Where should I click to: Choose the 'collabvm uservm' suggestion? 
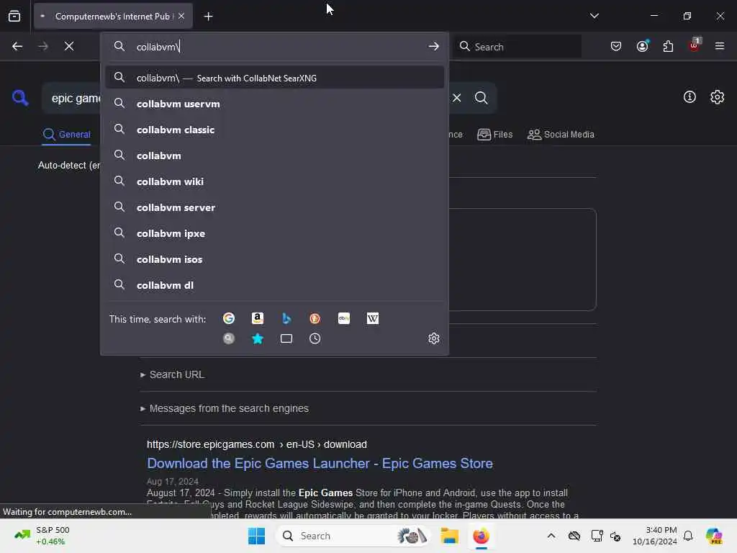275,104
